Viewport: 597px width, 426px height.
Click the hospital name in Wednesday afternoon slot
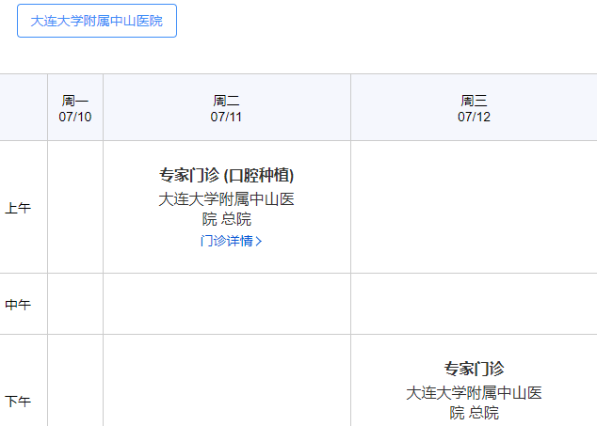point(474,402)
